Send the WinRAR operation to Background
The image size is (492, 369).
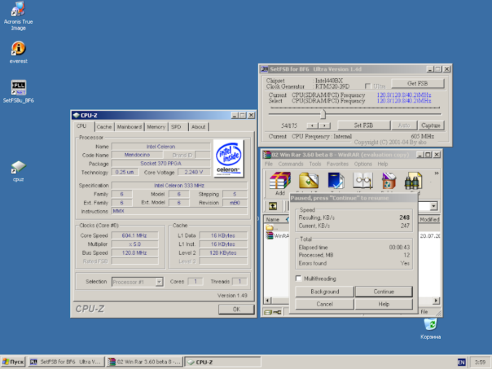click(325, 291)
